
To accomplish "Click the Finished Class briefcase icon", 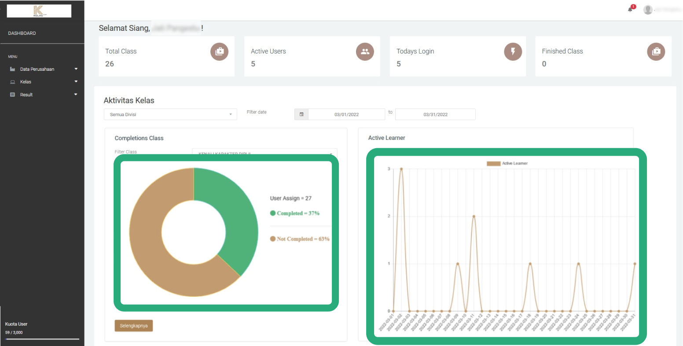I will [x=656, y=51].
